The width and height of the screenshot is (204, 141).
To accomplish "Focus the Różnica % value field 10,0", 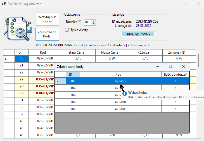I will pyautogui.click(x=88, y=22).
